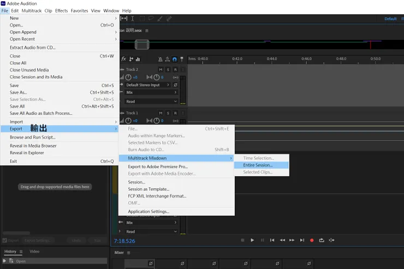Viewport: 404px width, 269px height.
Task: Toggle the Metronome icon
Action: 159,59
